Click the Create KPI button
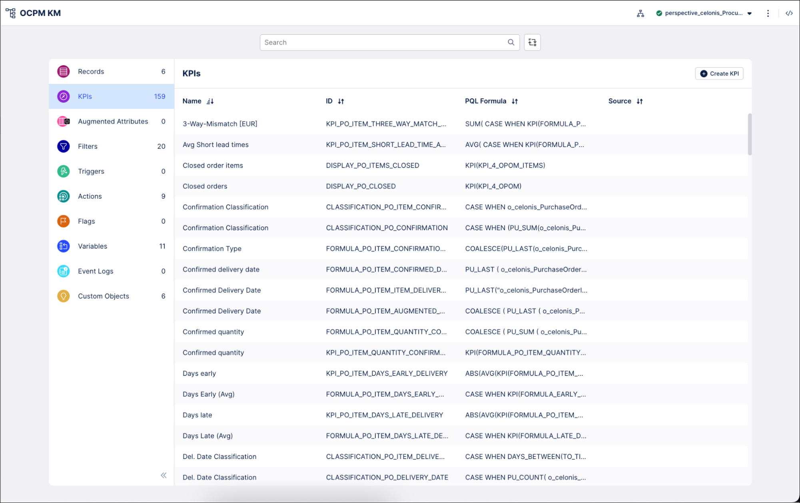Screen dimensions: 800x503 [x=719, y=74]
